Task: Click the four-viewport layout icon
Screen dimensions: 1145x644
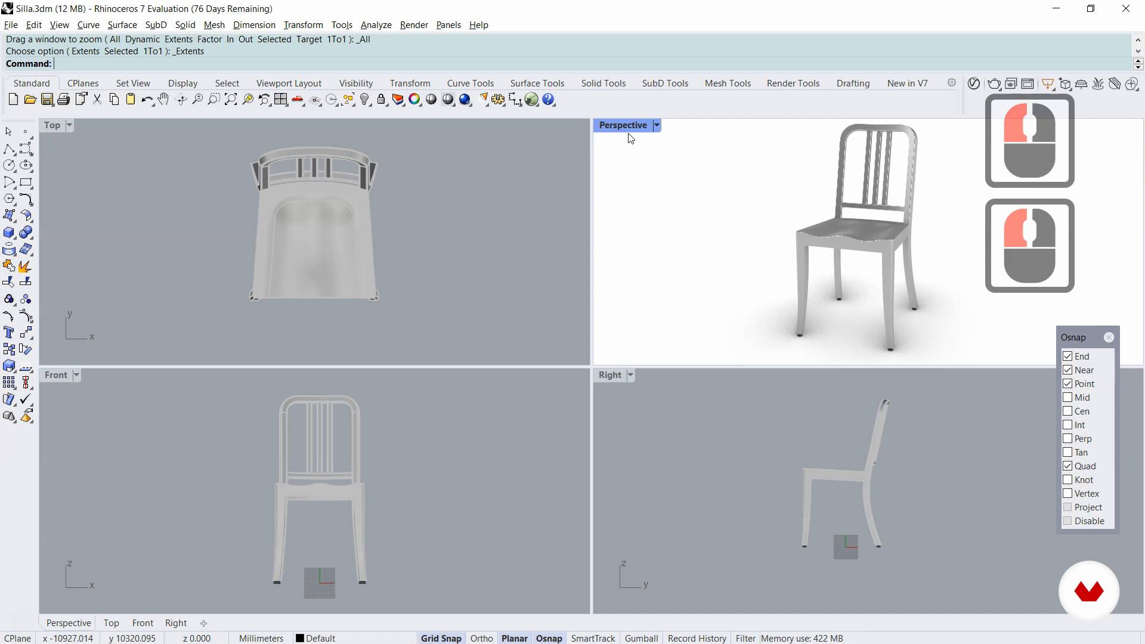Action: [x=281, y=100]
